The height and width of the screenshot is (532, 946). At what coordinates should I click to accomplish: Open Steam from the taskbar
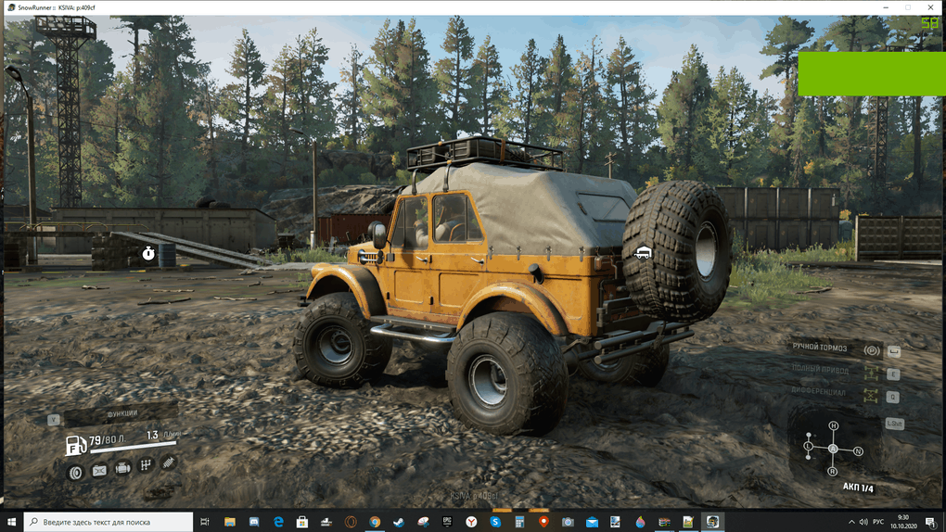coord(399,523)
